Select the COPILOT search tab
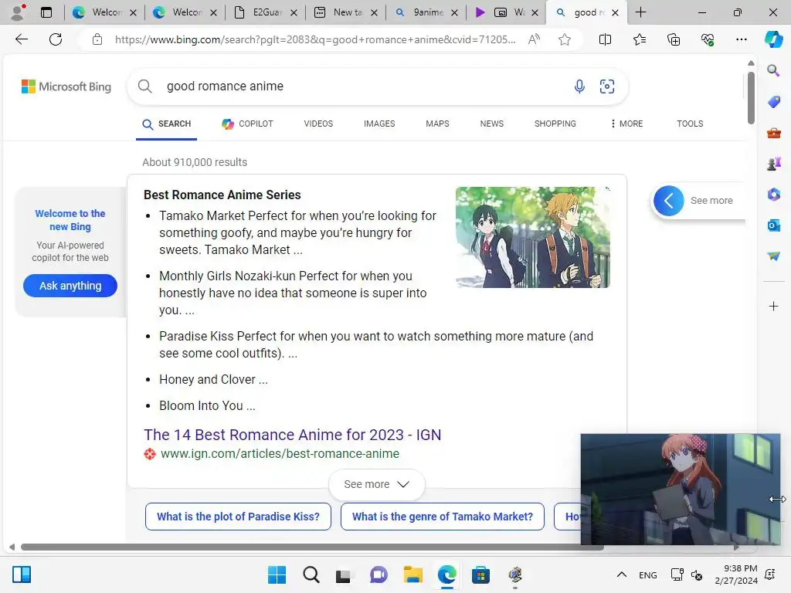This screenshot has width=791, height=593. [248, 124]
